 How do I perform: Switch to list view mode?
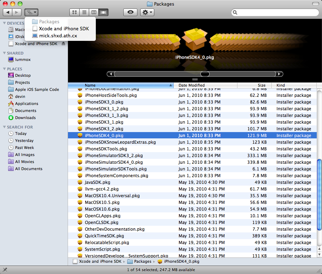click(x=84, y=12)
